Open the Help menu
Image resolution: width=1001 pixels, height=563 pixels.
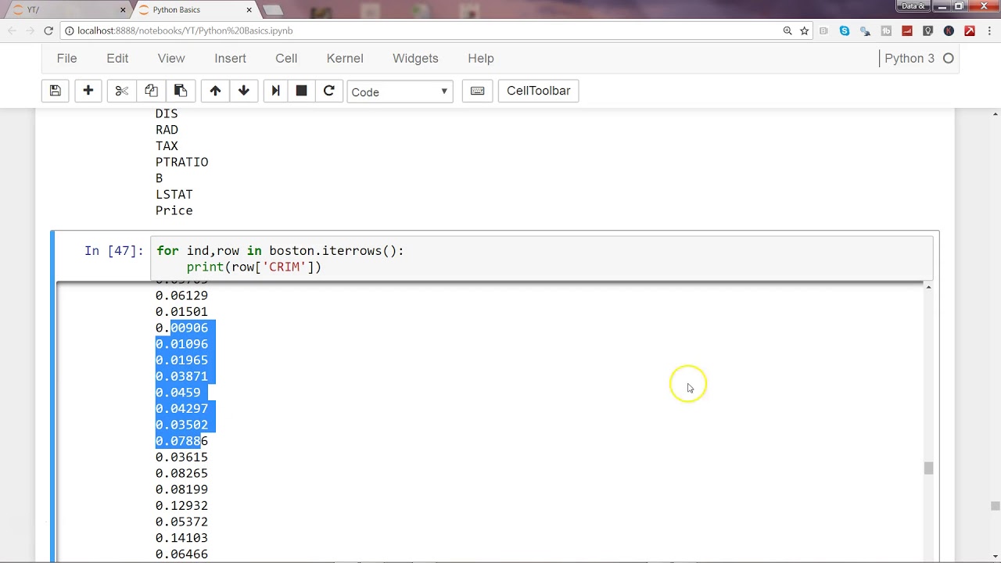(x=481, y=58)
